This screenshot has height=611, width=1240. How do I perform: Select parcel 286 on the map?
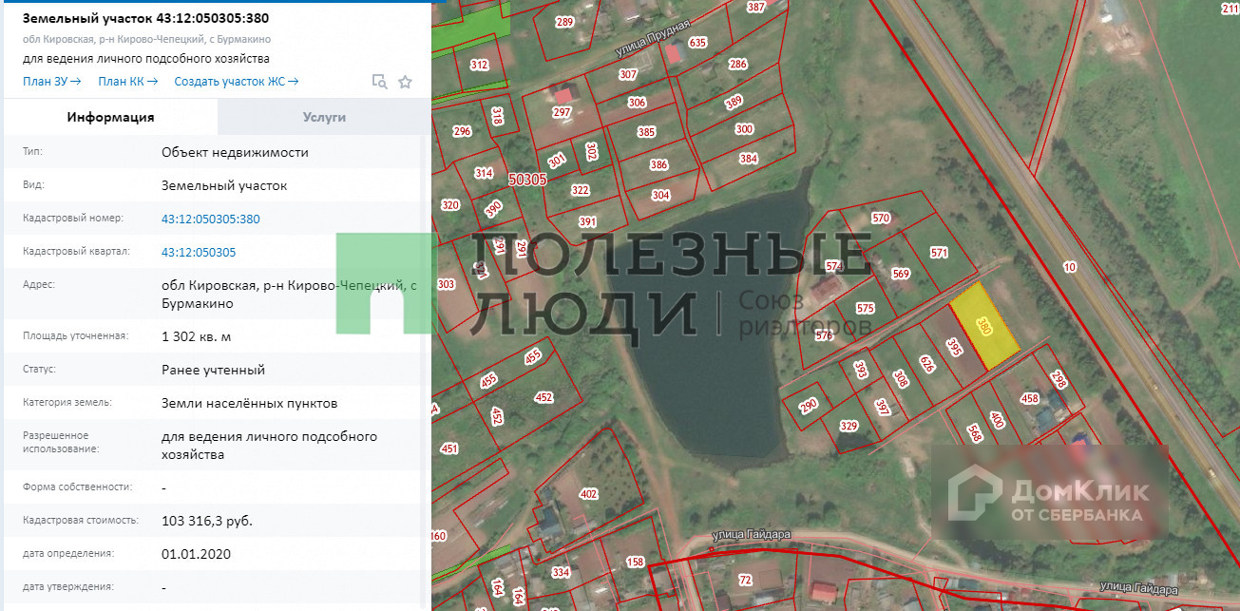tap(737, 65)
